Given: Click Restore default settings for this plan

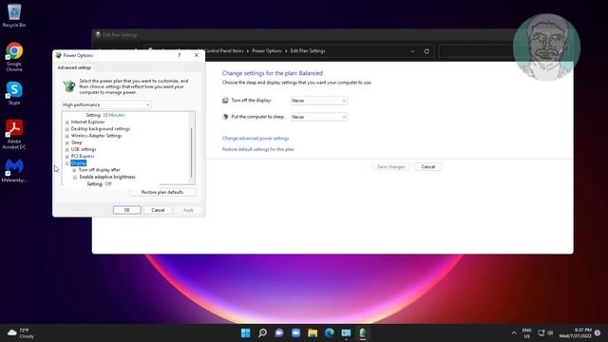Looking at the screenshot, I should (257, 149).
